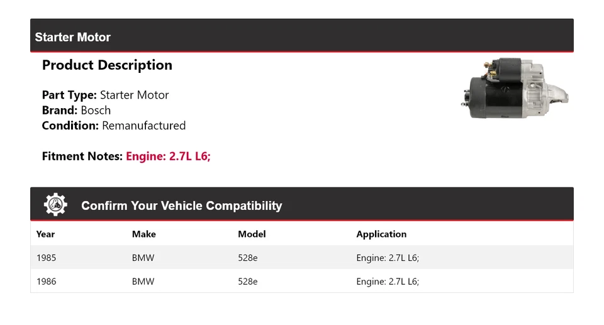Click the red Engine: 2.7L L6 fitment note

pyautogui.click(x=168, y=157)
